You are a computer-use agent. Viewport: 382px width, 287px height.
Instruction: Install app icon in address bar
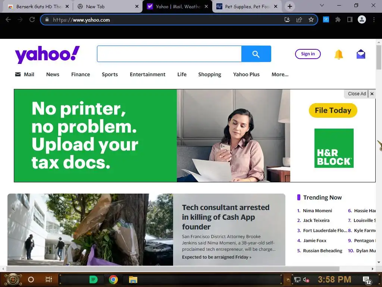[287, 20]
